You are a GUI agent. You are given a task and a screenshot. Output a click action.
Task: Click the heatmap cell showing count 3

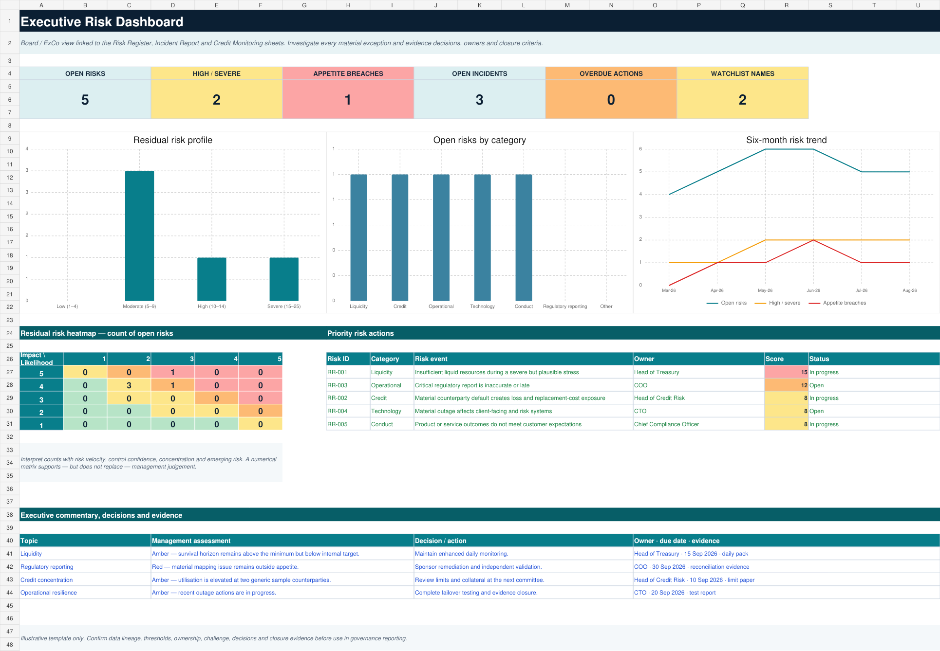point(129,385)
